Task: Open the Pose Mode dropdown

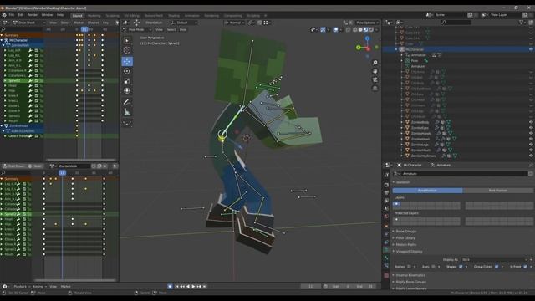Action: (136, 30)
